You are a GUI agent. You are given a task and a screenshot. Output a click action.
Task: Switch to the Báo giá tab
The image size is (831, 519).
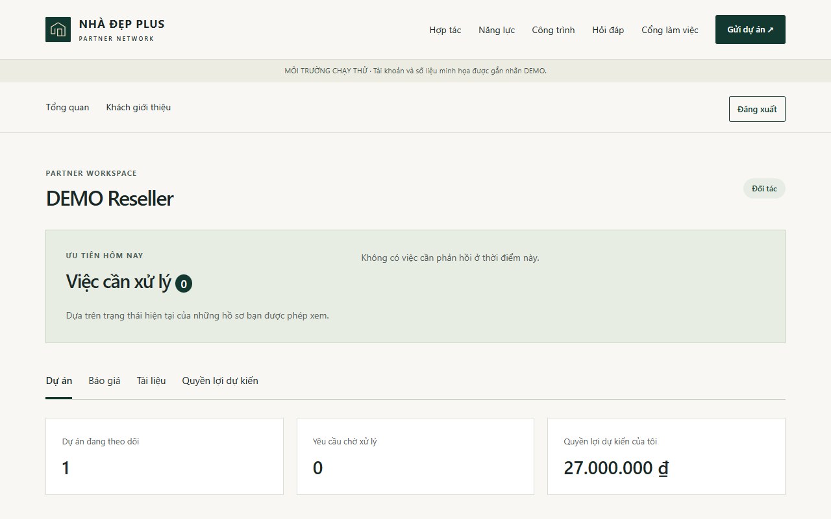pyautogui.click(x=105, y=381)
